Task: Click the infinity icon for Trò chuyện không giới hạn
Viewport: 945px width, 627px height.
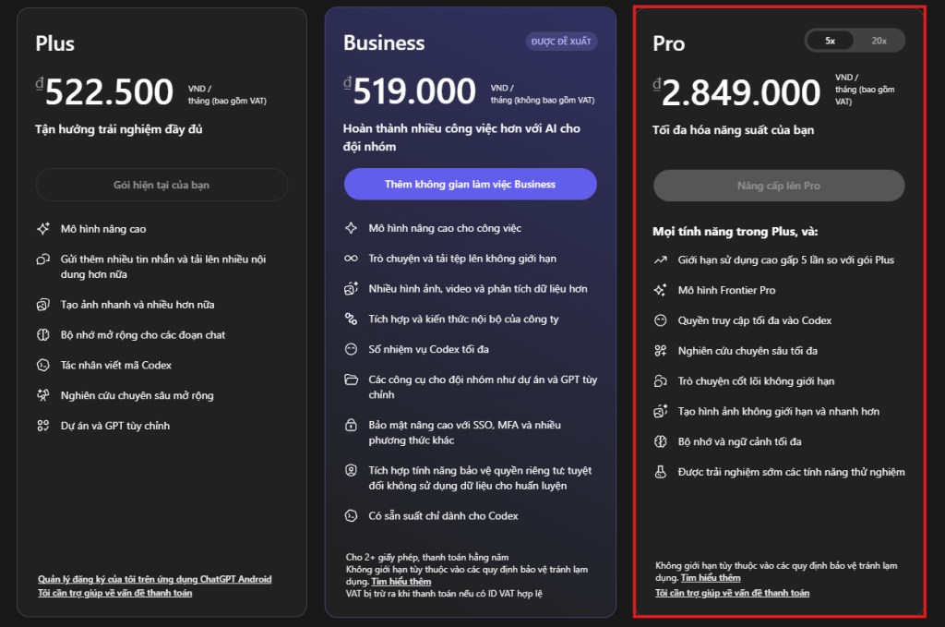Action: pyautogui.click(x=351, y=259)
